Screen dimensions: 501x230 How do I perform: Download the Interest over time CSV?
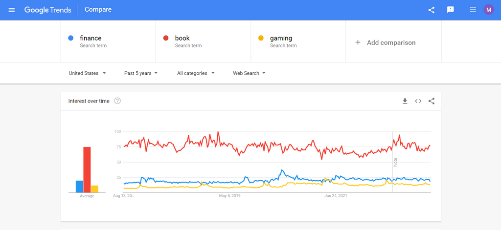[405, 101]
